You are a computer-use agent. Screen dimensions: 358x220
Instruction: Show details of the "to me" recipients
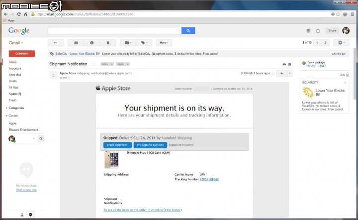(70, 78)
